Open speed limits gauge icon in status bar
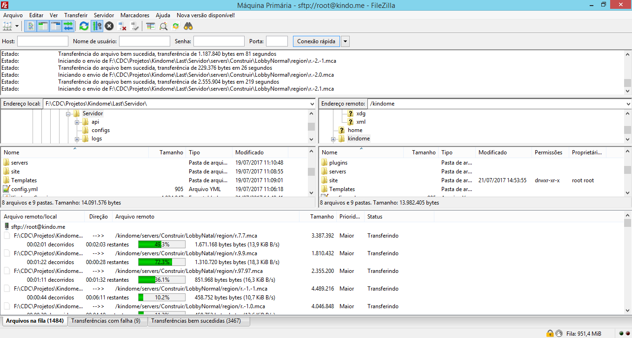This screenshot has width=632, height=338. point(559,333)
